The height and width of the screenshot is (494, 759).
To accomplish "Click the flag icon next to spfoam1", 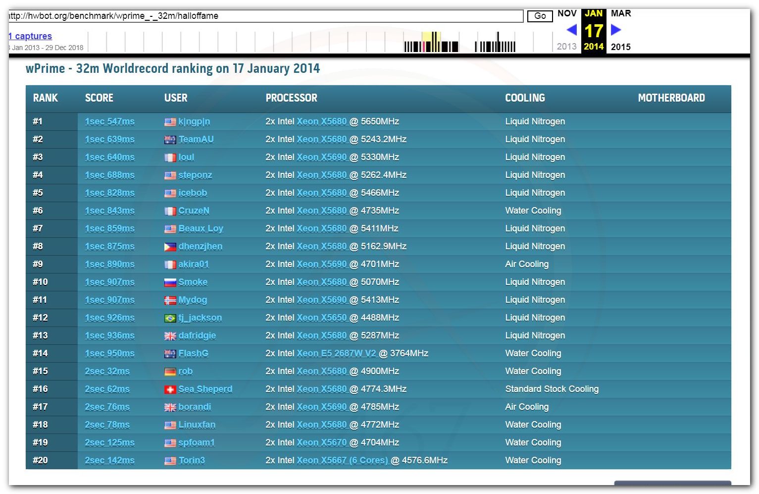I will pyautogui.click(x=170, y=443).
